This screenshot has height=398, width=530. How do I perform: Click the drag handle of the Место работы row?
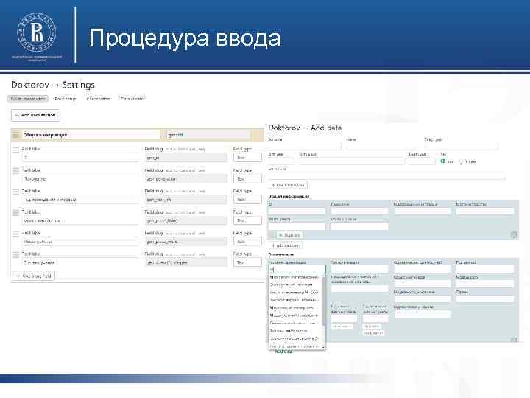[15, 234]
